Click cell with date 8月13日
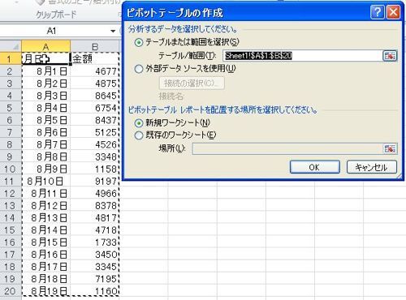The height and width of the screenshot is (300, 406). [x=45, y=218]
